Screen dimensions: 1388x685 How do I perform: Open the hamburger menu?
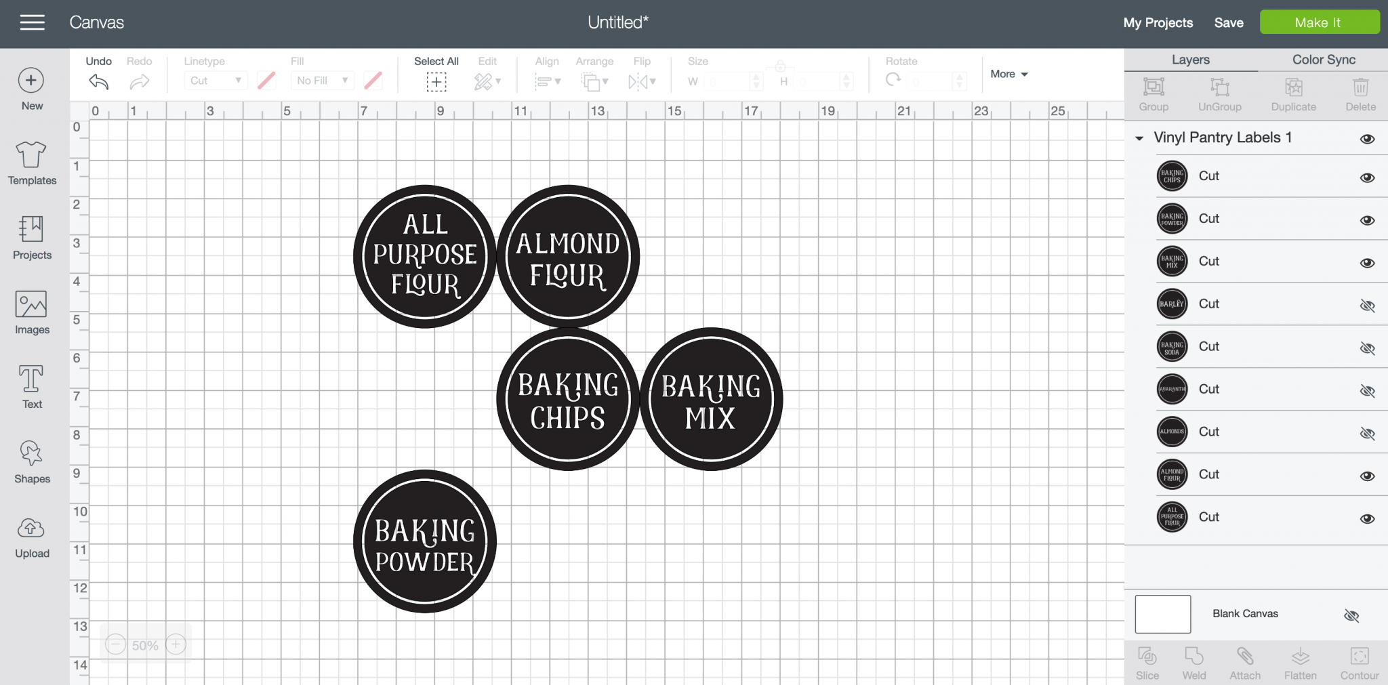31,22
